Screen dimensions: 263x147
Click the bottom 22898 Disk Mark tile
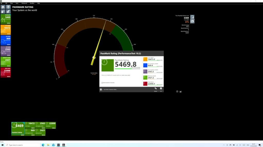coord(51,125)
